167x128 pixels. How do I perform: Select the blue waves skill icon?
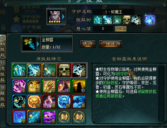pos(79,102)
